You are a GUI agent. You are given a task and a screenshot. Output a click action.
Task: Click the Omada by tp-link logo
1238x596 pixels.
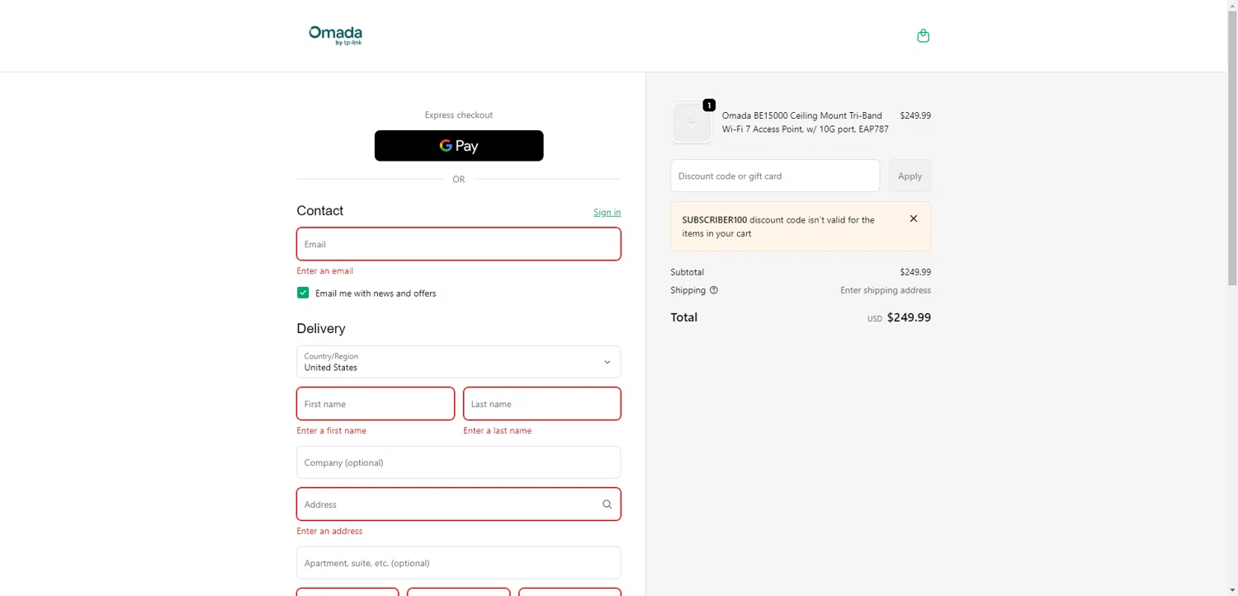335,35
